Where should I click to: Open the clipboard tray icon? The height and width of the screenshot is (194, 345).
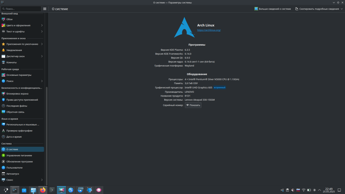point(287,190)
